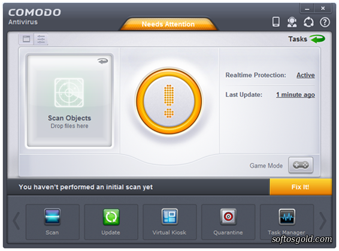
Task: Click the circular-arrows share icon in header
Action: click(x=308, y=22)
